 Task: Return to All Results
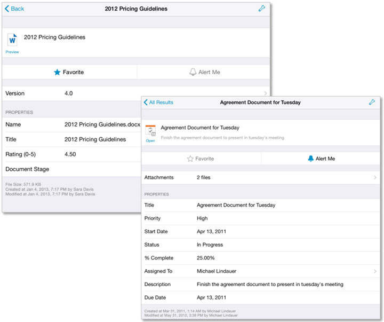pos(158,102)
